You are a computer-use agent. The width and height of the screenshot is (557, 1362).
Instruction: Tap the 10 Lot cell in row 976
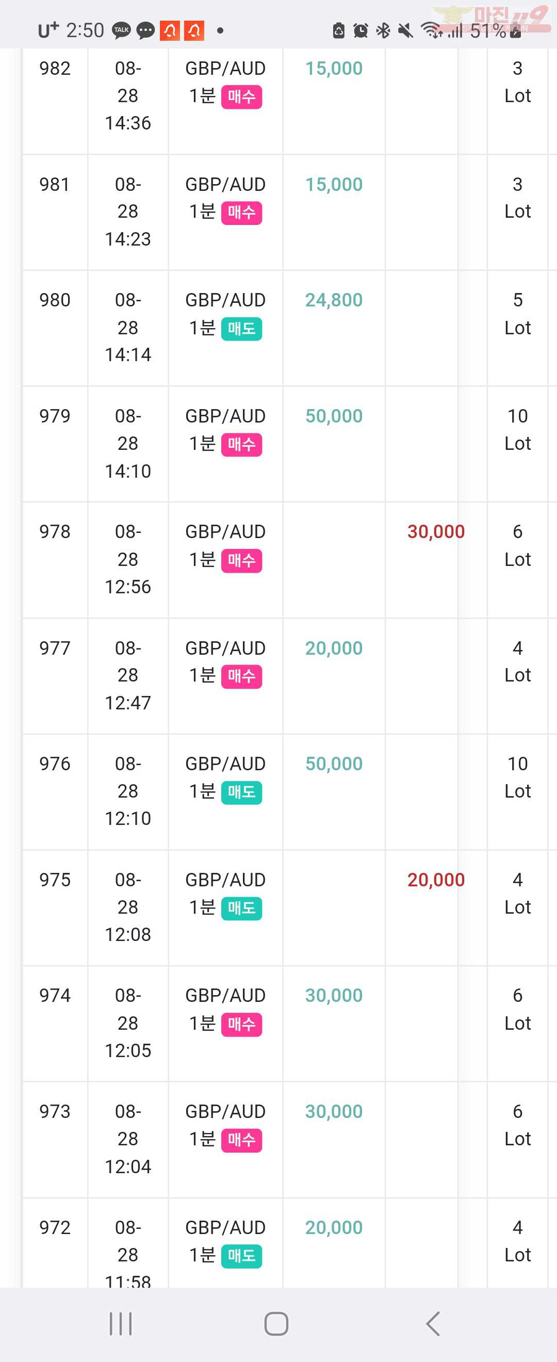pos(517,777)
